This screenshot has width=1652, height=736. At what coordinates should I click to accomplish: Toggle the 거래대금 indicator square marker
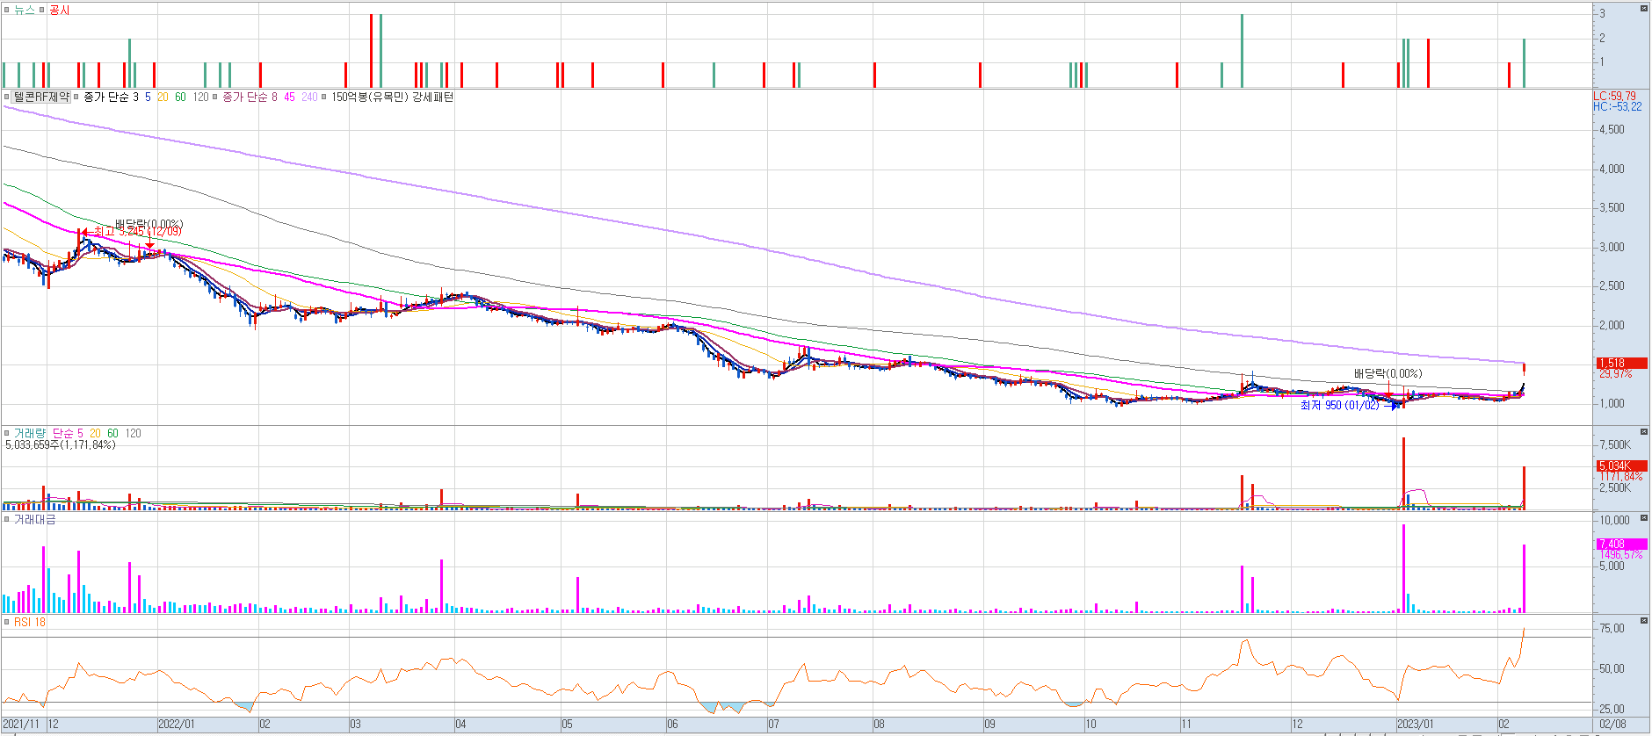[x=6, y=519]
